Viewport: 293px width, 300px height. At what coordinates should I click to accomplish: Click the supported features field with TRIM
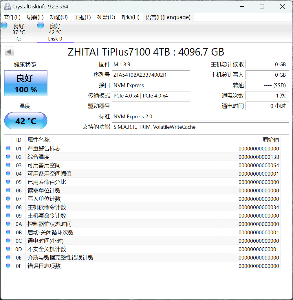coord(200,127)
